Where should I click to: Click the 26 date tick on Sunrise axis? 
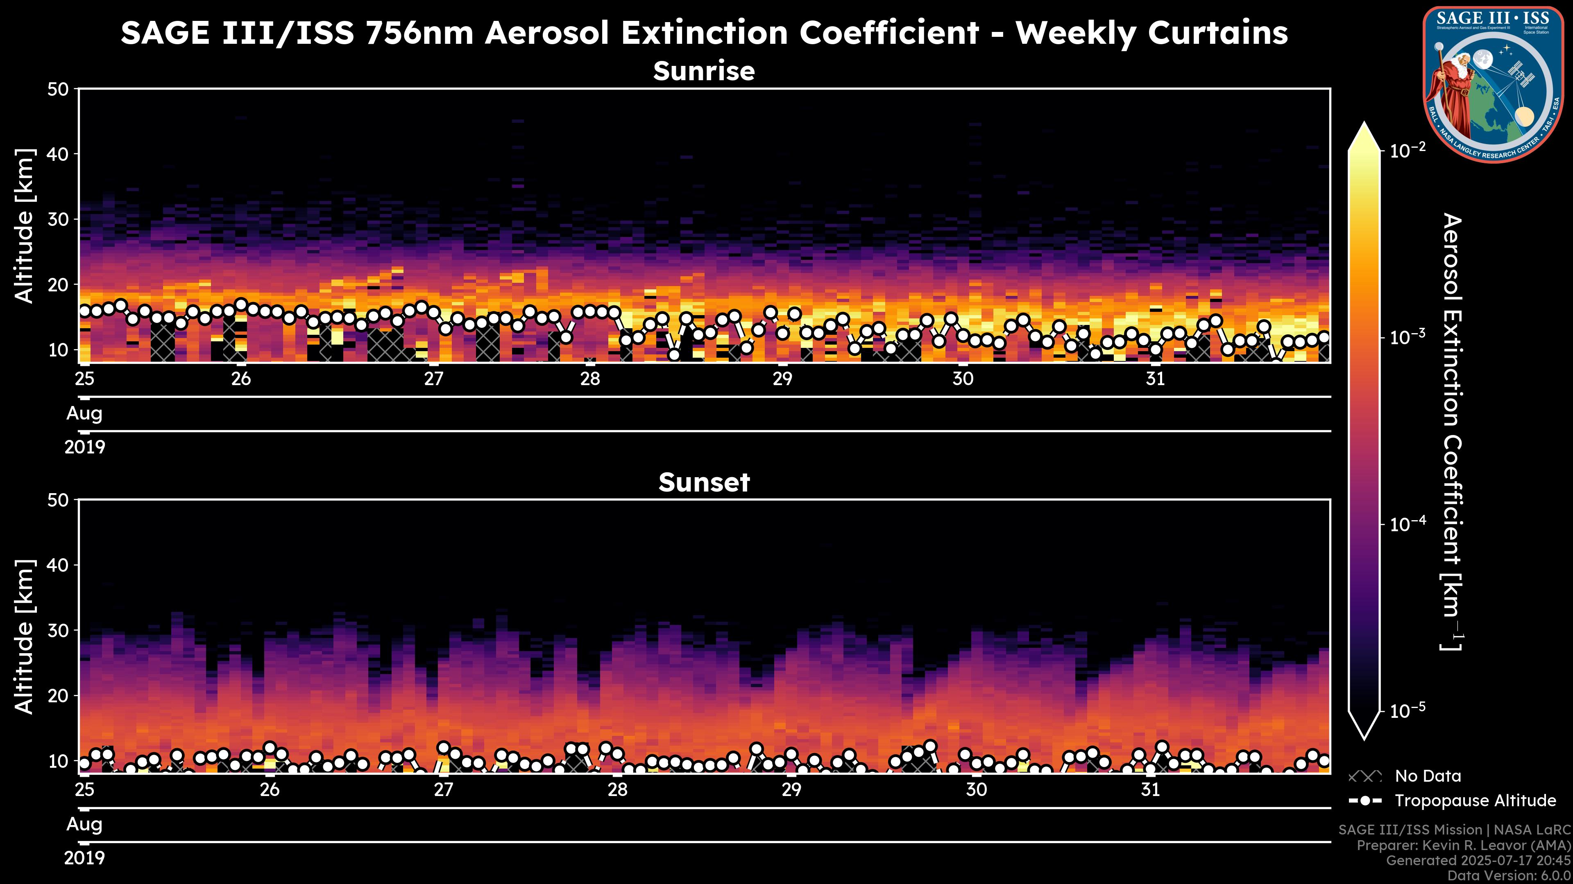click(240, 379)
